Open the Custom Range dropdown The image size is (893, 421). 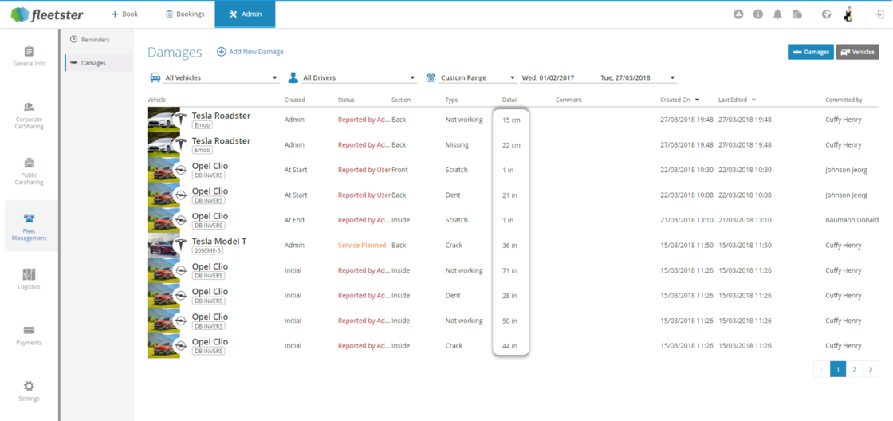point(478,77)
